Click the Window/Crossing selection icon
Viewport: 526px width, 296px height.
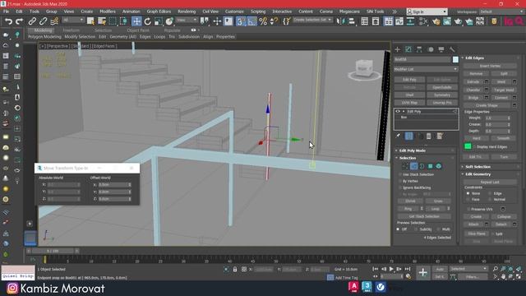pos(124,21)
